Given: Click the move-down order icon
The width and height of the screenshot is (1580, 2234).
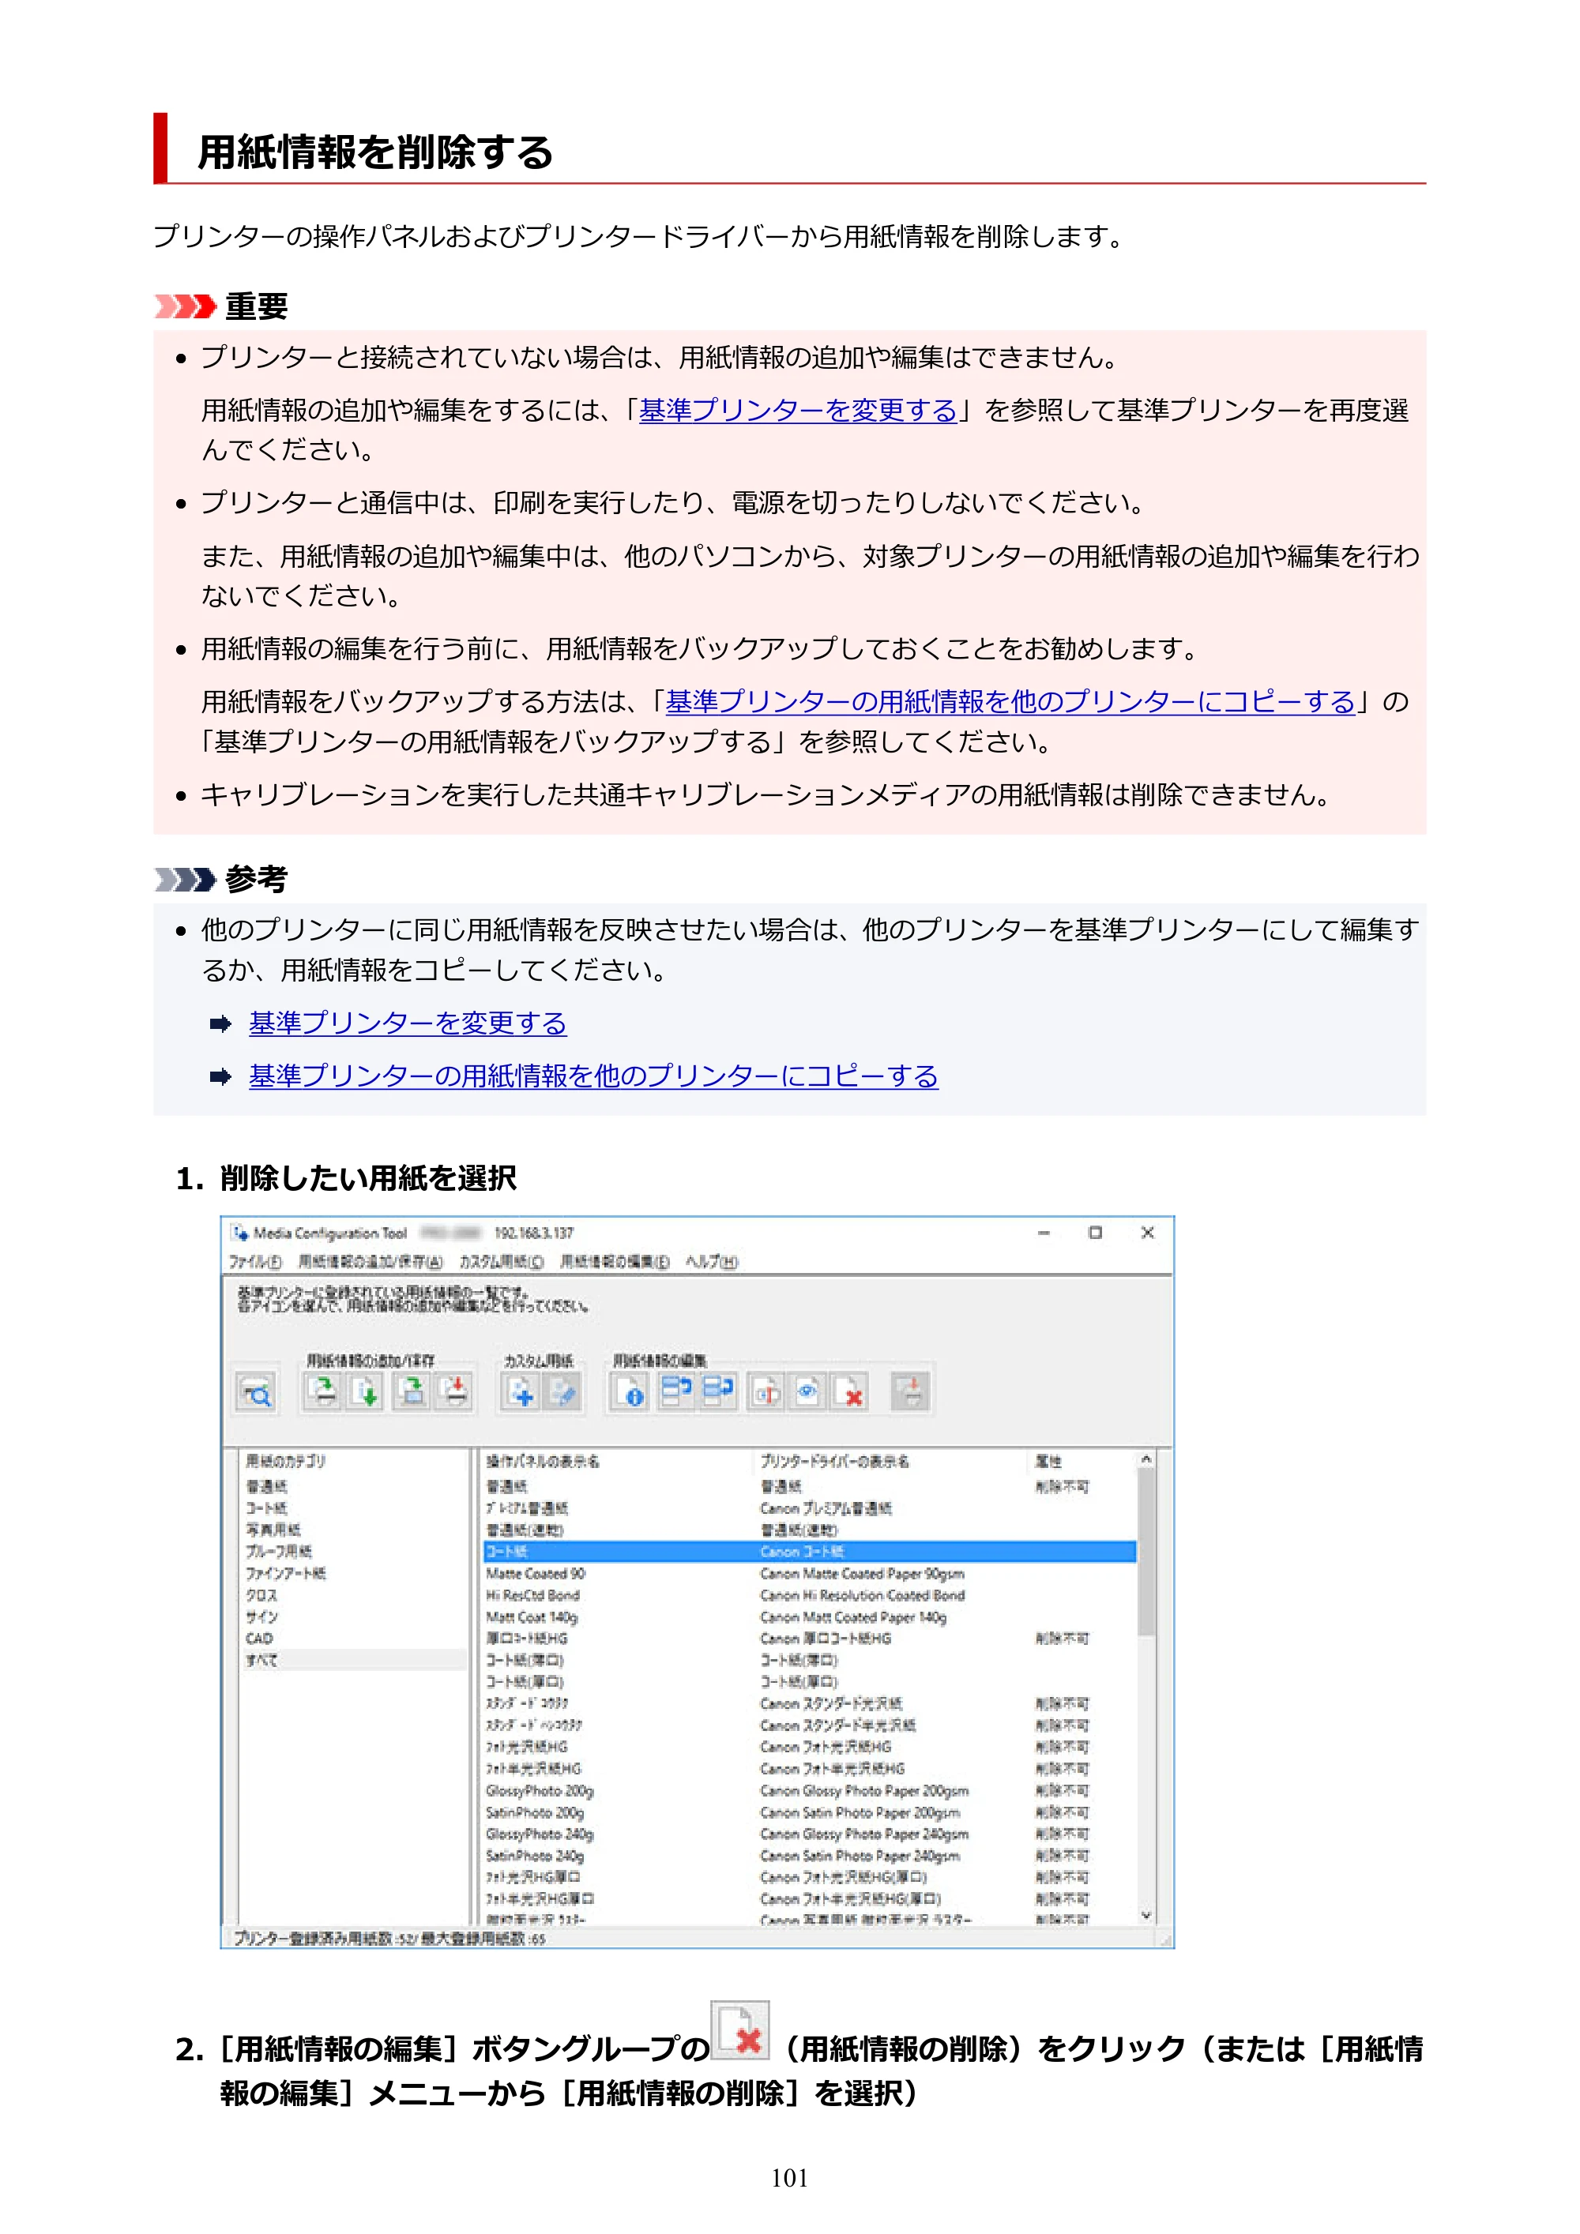Looking at the screenshot, I should [x=718, y=1392].
